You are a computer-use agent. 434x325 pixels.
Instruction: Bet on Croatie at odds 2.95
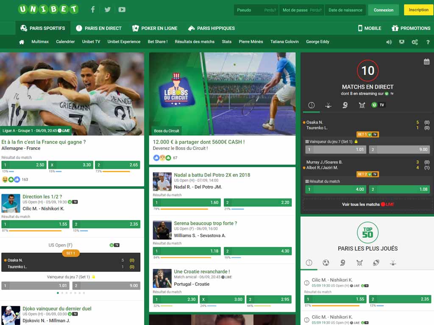pos(269,300)
